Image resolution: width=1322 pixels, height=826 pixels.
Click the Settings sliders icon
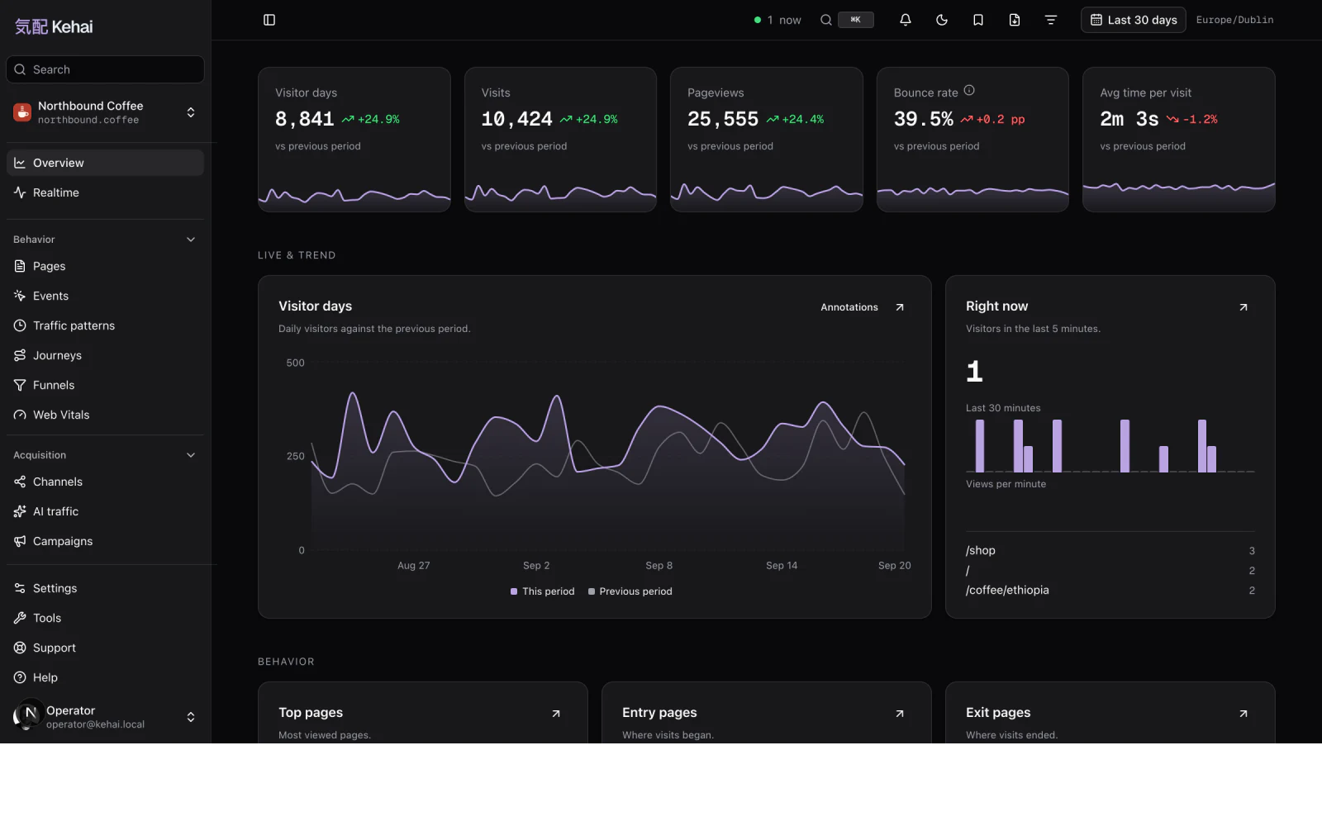[20, 588]
